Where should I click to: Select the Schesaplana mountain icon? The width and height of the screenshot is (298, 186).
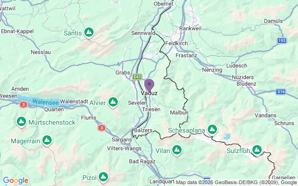212,130
